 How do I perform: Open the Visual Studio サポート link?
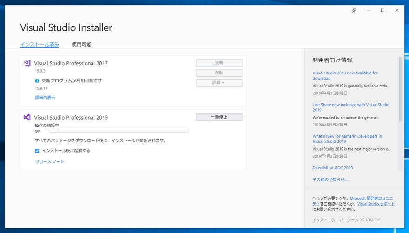(x=376, y=204)
